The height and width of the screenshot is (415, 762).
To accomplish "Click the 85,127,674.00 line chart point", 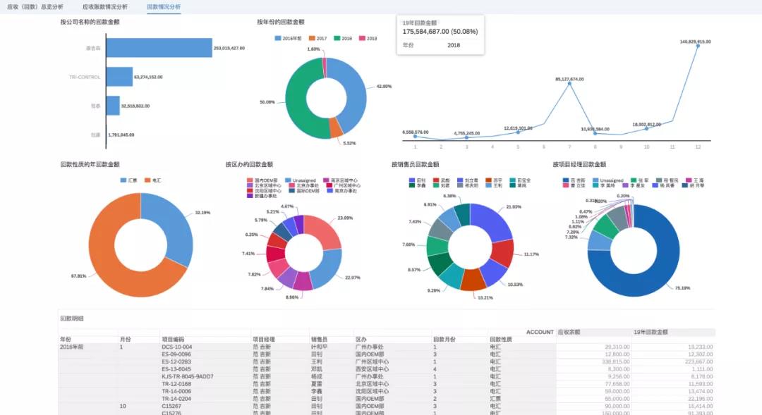I will click(x=569, y=84).
